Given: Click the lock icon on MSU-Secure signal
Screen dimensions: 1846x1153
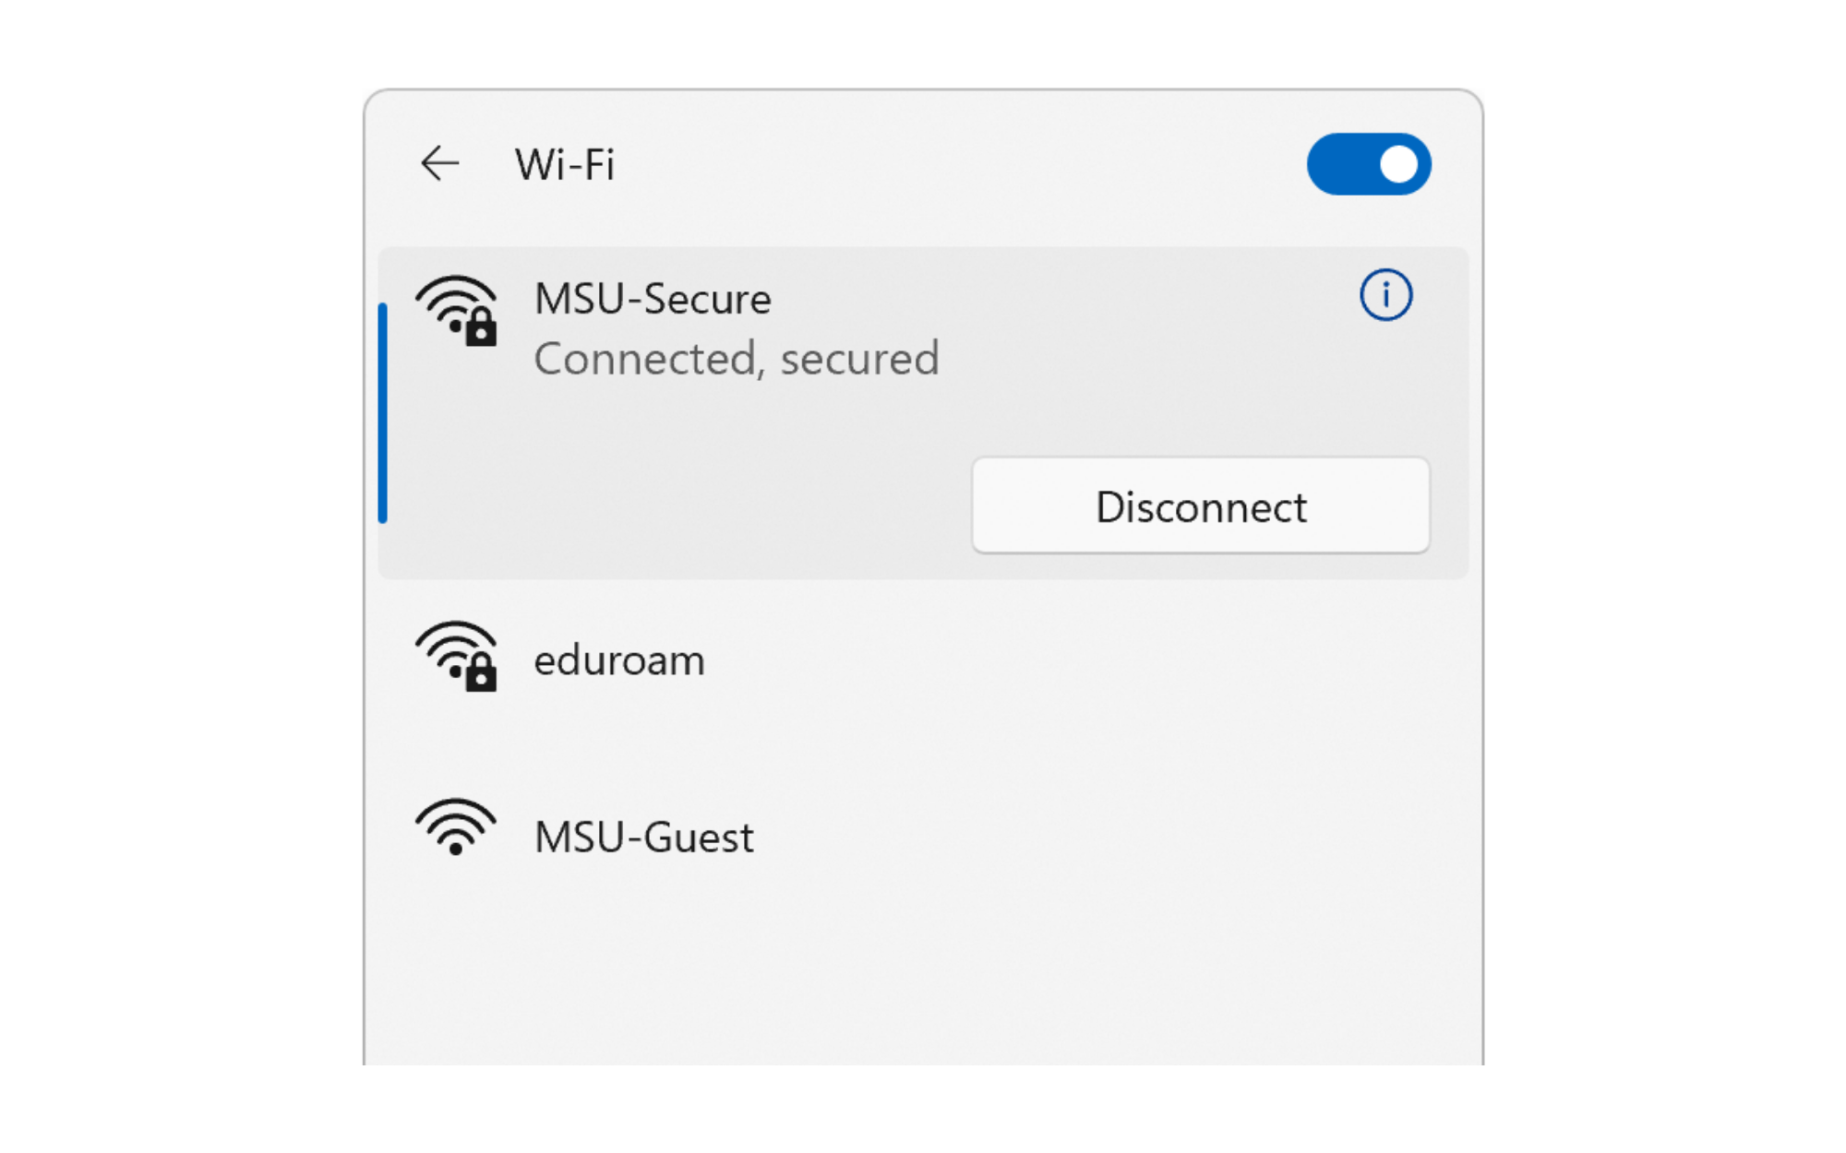Looking at the screenshot, I should (x=481, y=328).
